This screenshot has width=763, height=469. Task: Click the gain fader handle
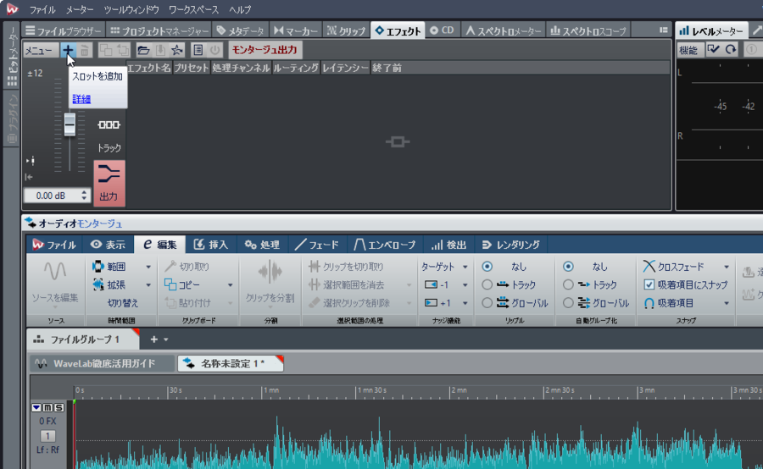(70, 124)
